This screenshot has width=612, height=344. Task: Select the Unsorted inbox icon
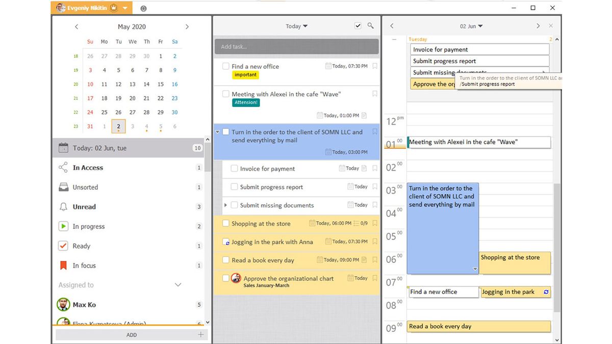pos(63,187)
